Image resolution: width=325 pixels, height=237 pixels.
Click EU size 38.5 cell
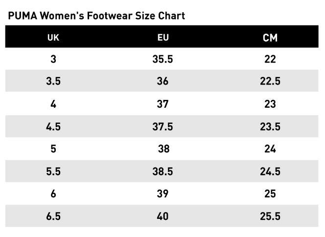(x=162, y=171)
